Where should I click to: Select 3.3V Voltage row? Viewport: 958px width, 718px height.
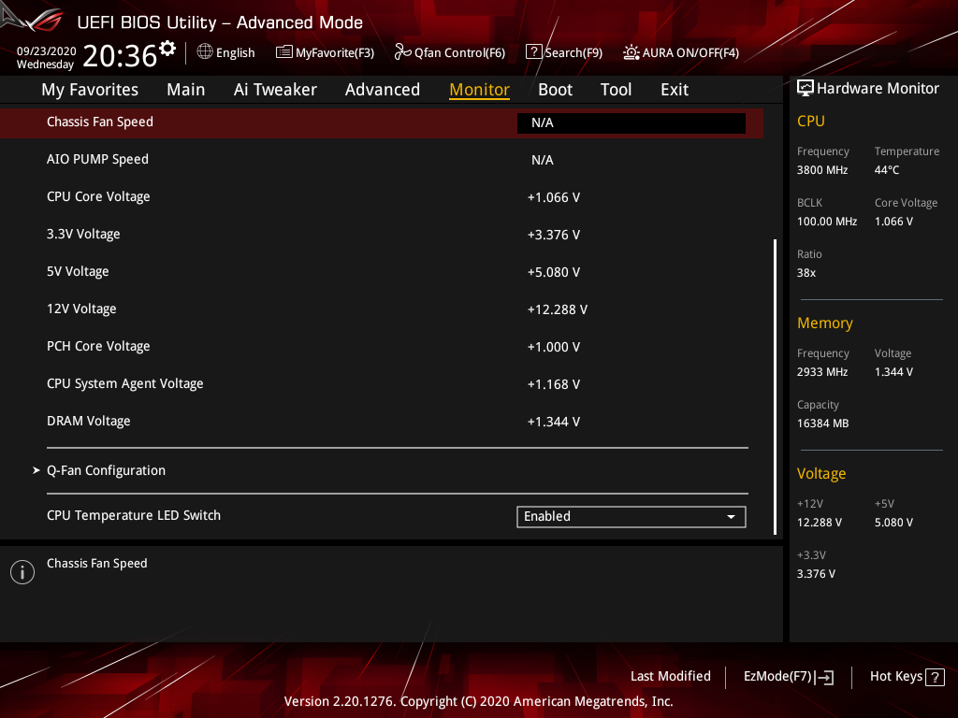point(382,234)
